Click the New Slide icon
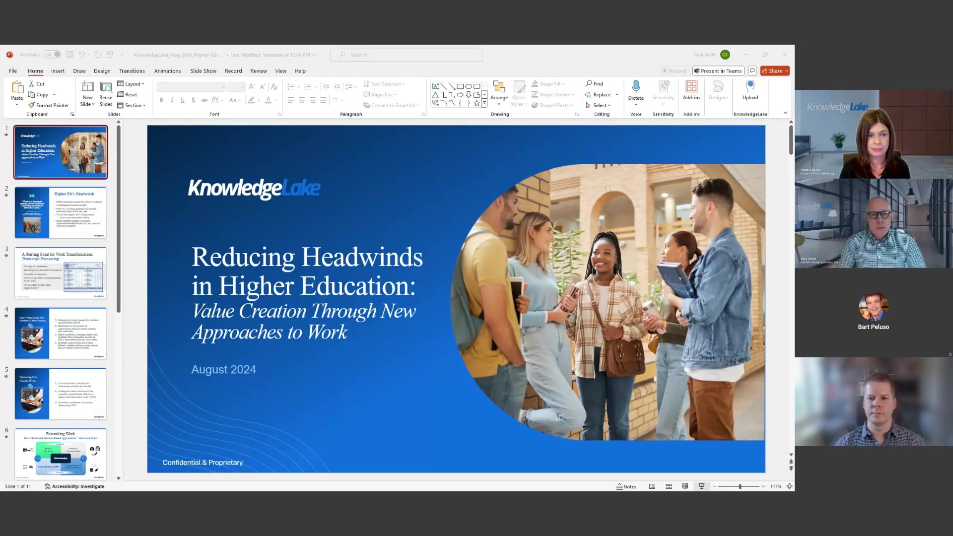 pos(87,87)
